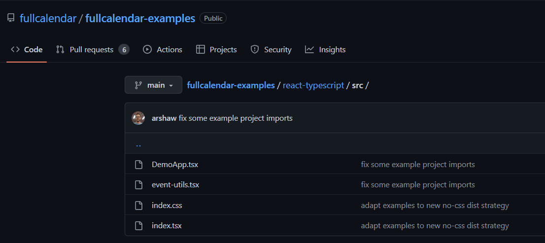Click the Code brackets icon
Image resolution: width=545 pixels, height=243 pixels.
[x=15, y=49]
